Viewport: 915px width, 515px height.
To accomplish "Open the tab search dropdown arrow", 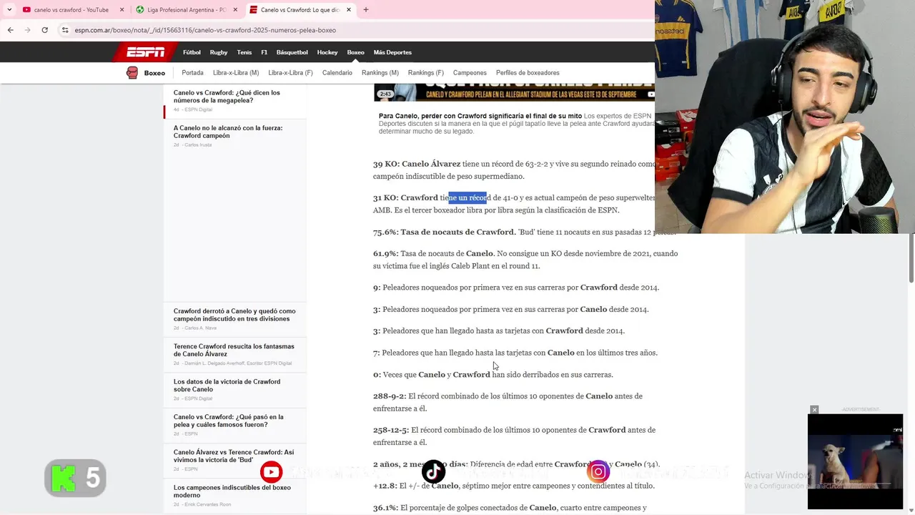I will tap(9, 10).
